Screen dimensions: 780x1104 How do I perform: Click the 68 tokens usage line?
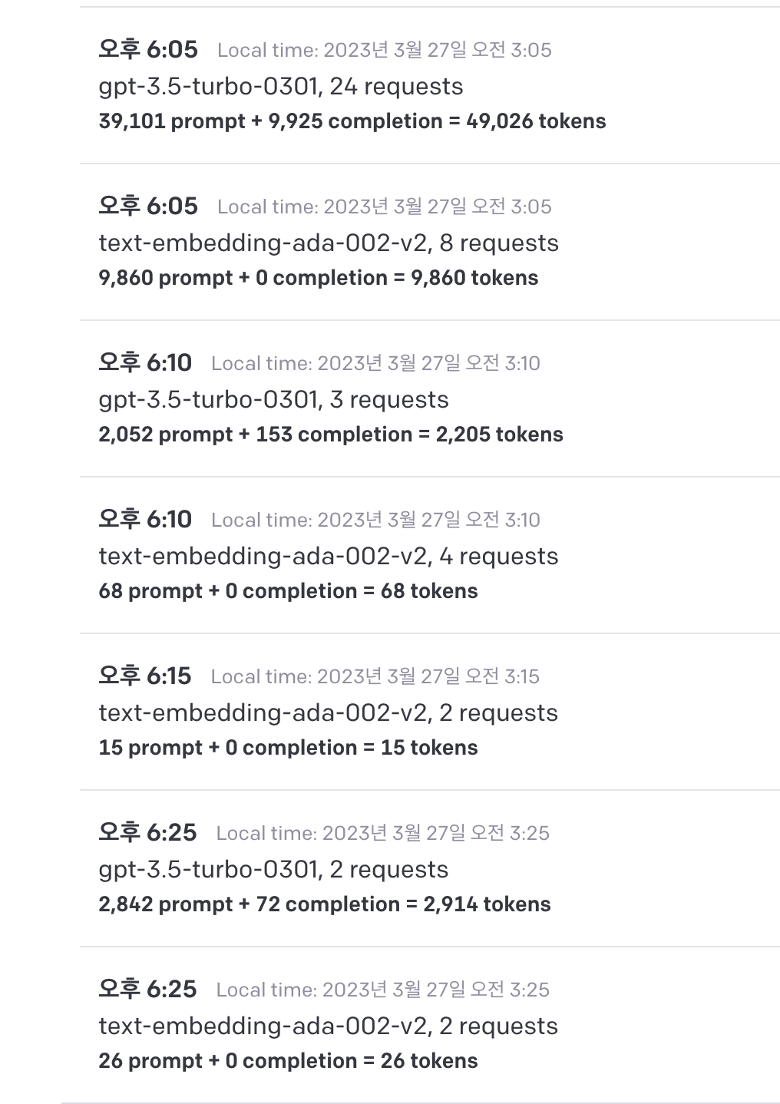tap(288, 591)
